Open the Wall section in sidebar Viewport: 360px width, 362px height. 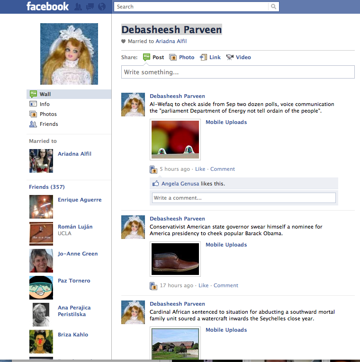pyautogui.click(x=69, y=94)
